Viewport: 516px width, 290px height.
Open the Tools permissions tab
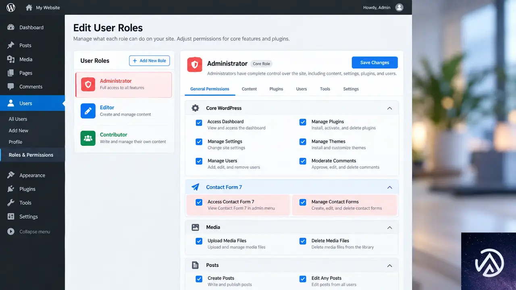click(325, 89)
